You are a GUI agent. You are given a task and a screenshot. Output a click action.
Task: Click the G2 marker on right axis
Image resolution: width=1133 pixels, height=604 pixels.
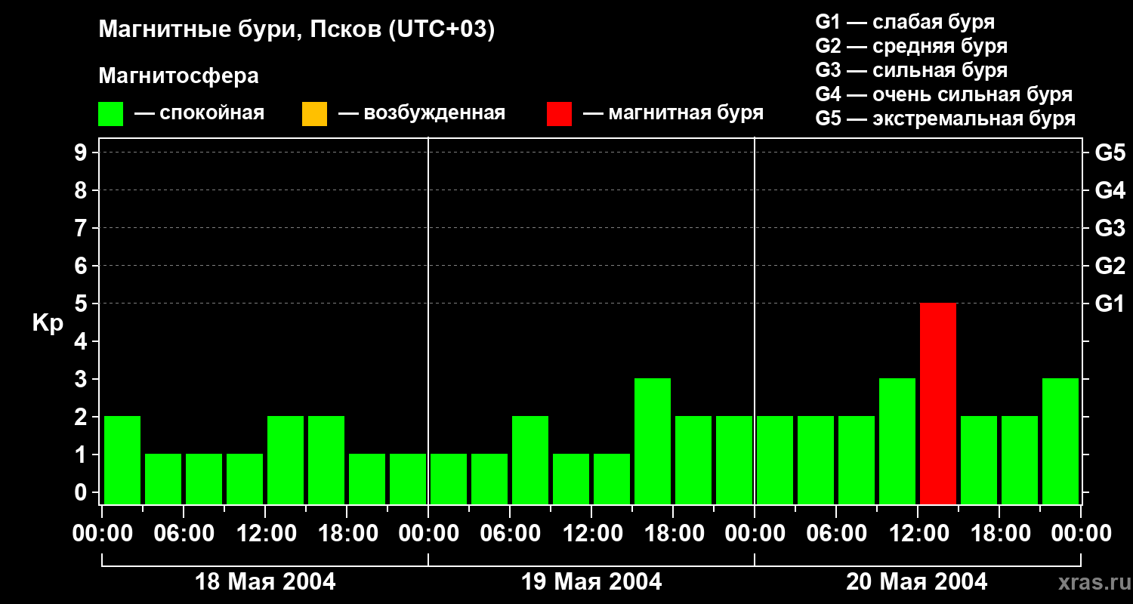coord(1110,266)
